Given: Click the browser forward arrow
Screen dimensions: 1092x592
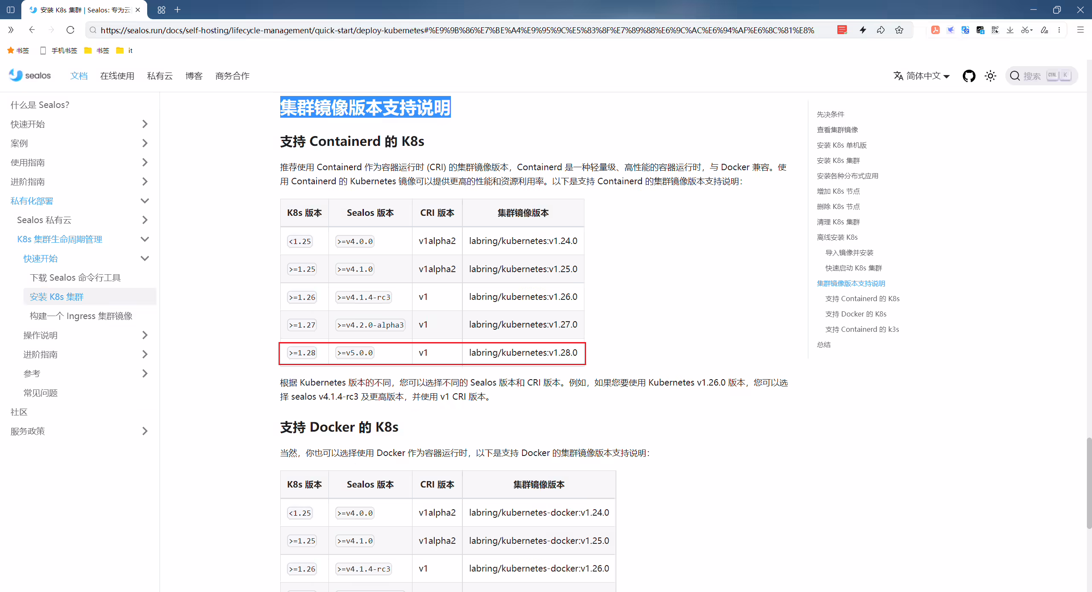Looking at the screenshot, I should [51, 30].
